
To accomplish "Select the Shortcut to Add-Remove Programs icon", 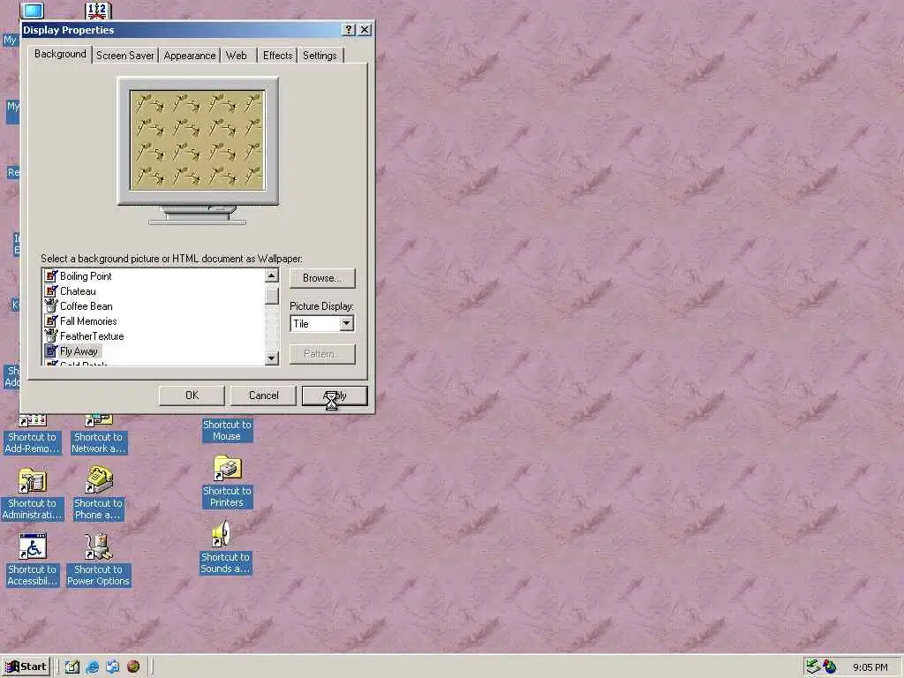I will 33,421.
